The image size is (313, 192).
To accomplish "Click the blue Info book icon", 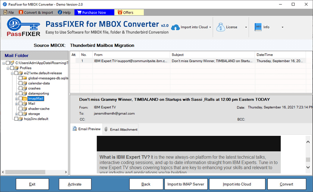I will [x=258, y=27].
